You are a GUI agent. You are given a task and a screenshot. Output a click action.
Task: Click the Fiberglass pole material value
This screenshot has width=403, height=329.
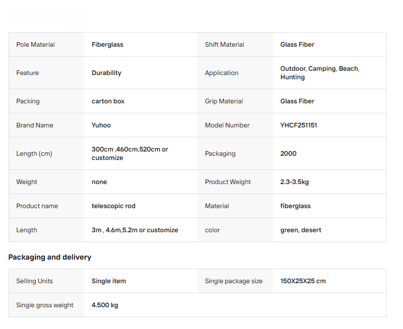pos(107,44)
